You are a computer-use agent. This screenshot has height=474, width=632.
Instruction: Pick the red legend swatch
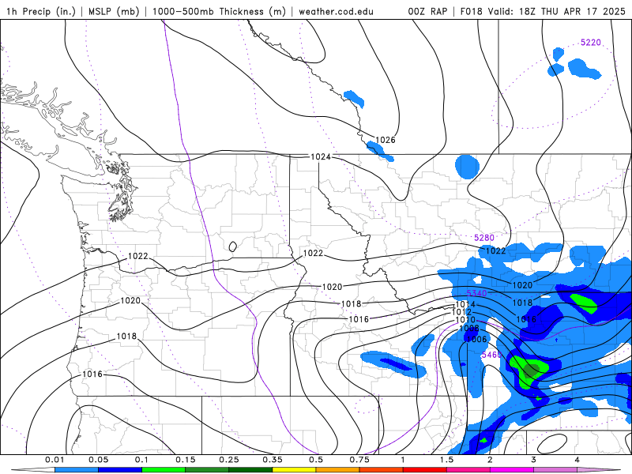click(x=425, y=470)
